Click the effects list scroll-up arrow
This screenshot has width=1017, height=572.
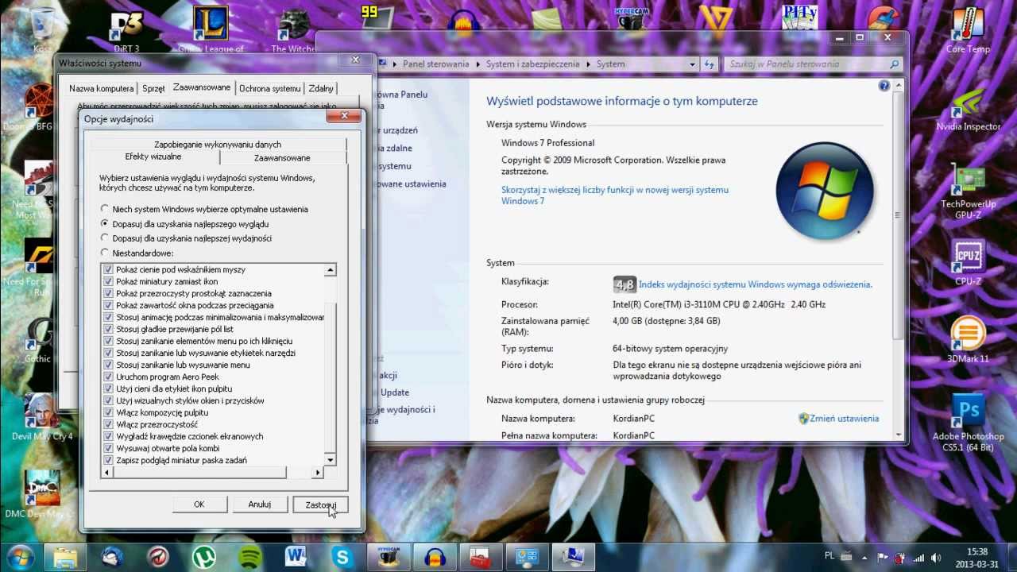pyautogui.click(x=330, y=270)
